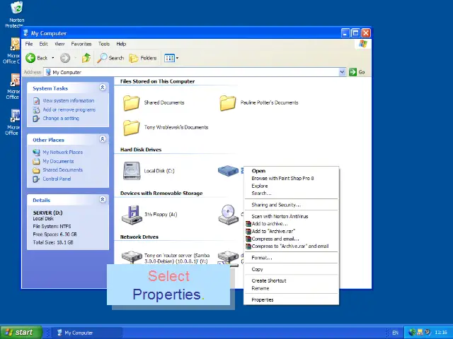This screenshot has width=453, height=339.
Task: Select Properties in the context menu
Action: click(x=291, y=299)
